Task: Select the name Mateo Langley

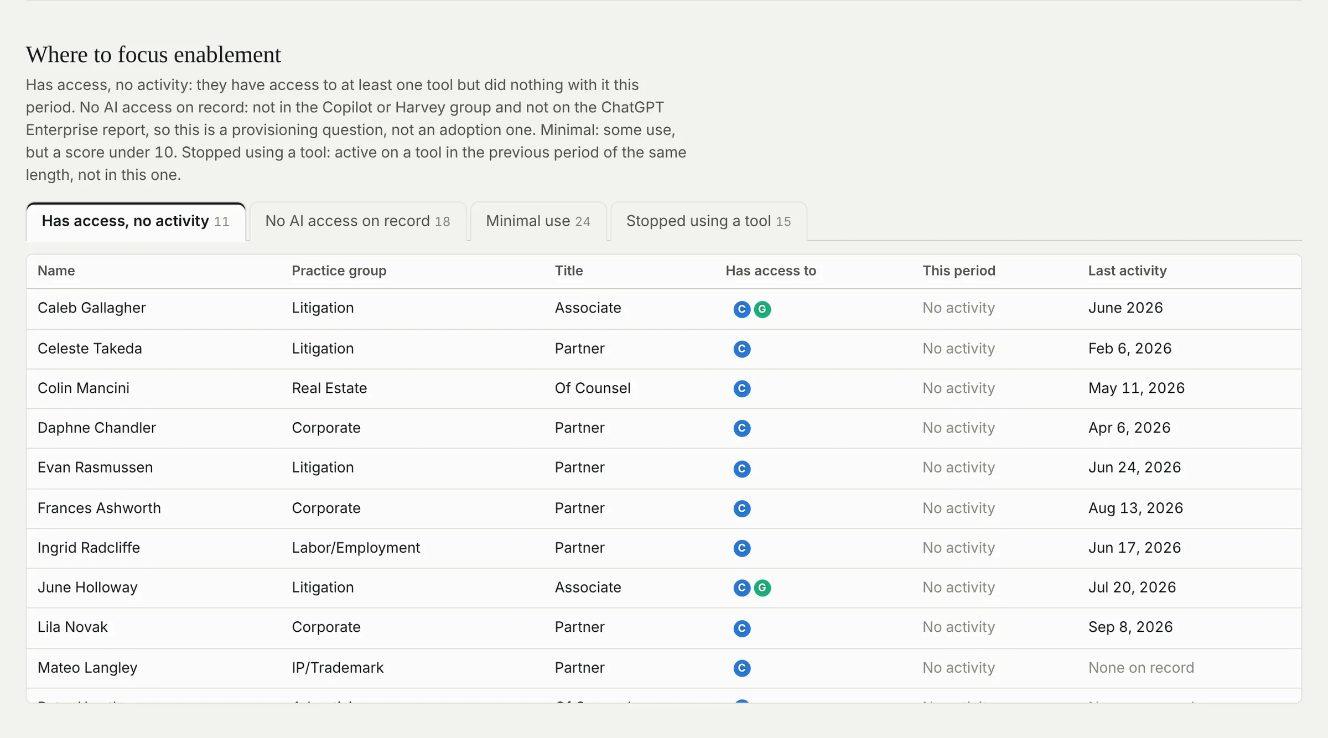Action: point(87,668)
